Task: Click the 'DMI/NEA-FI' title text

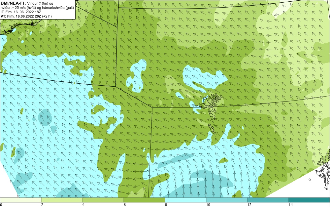Action: 12,3
